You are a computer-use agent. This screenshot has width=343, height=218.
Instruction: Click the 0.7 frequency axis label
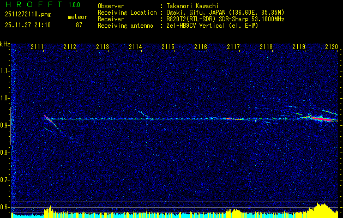click(x=4, y=180)
